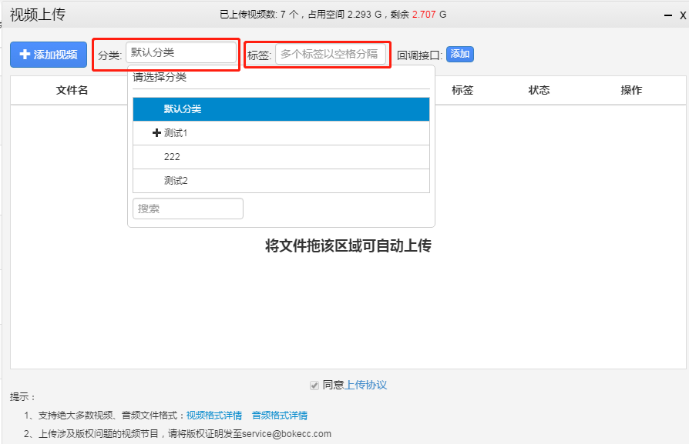Viewport: 689px width, 444px height.
Task: Focus the 标签 tags input field
Action: 330,55
